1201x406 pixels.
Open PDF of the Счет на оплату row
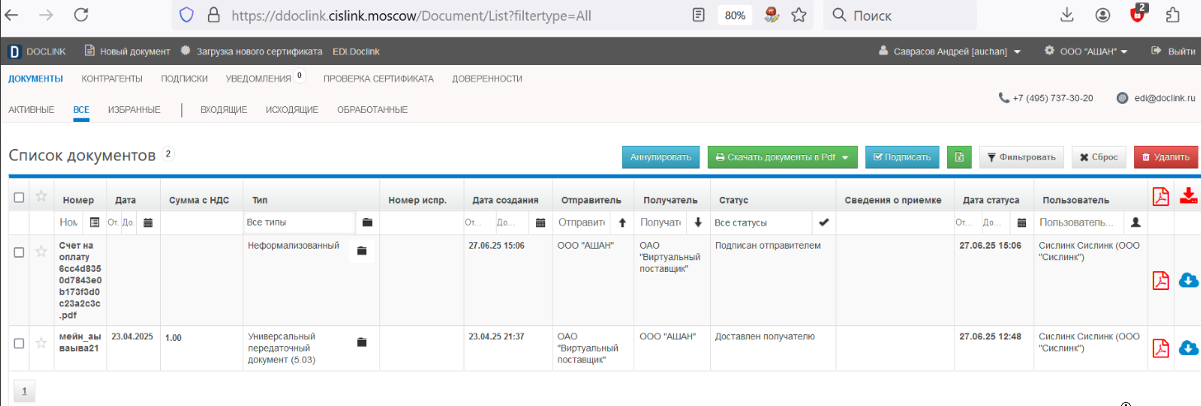pyautogui.click(x=1161, y=281)
